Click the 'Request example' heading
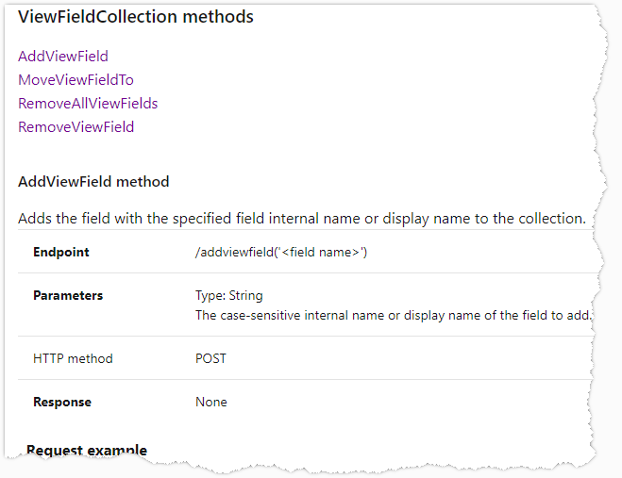This screenshot has width=622, height=478. coord(87,451)
